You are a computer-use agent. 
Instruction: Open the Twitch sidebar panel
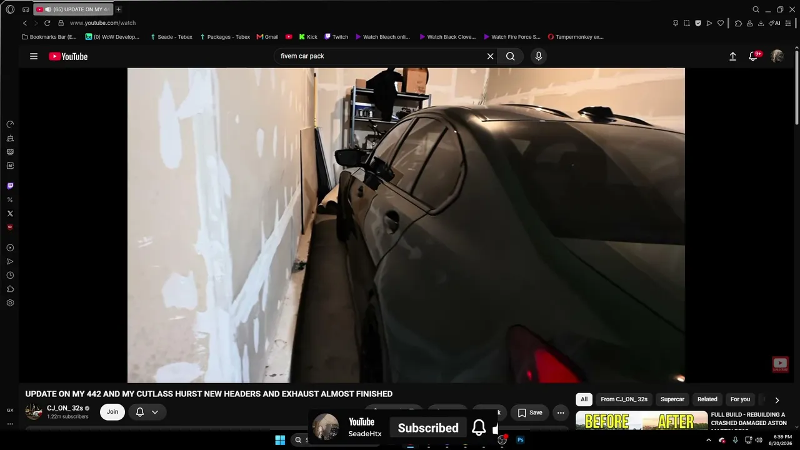coord(10,186)
